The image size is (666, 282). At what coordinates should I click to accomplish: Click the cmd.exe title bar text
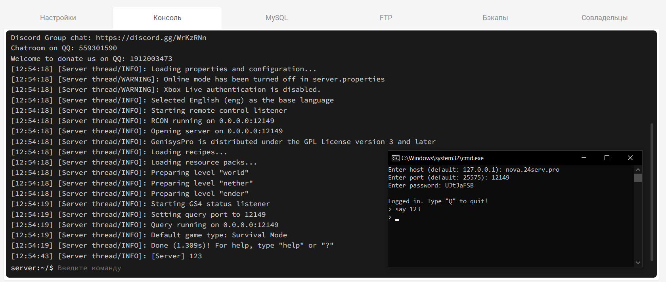click(x=442, y=158)
